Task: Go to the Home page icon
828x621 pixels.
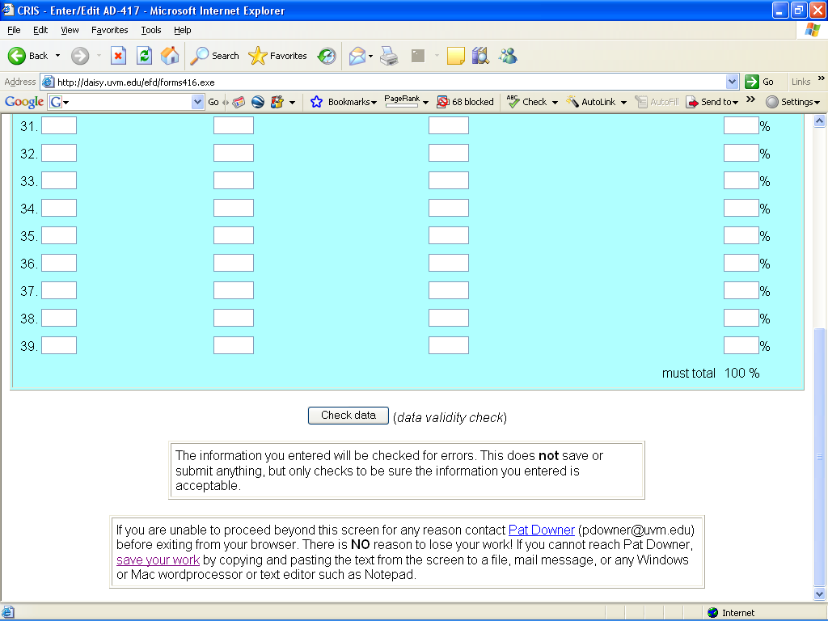Action: click(x=170, y=56)
